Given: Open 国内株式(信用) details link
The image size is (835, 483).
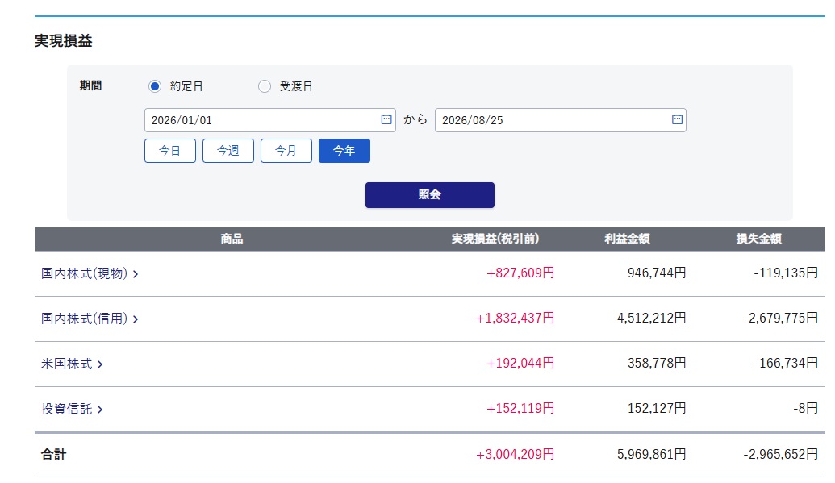Looking at the screenshot, I should (90, 319).
